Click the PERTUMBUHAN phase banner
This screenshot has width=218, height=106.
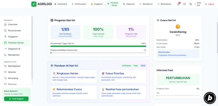[x=178, y=79]
